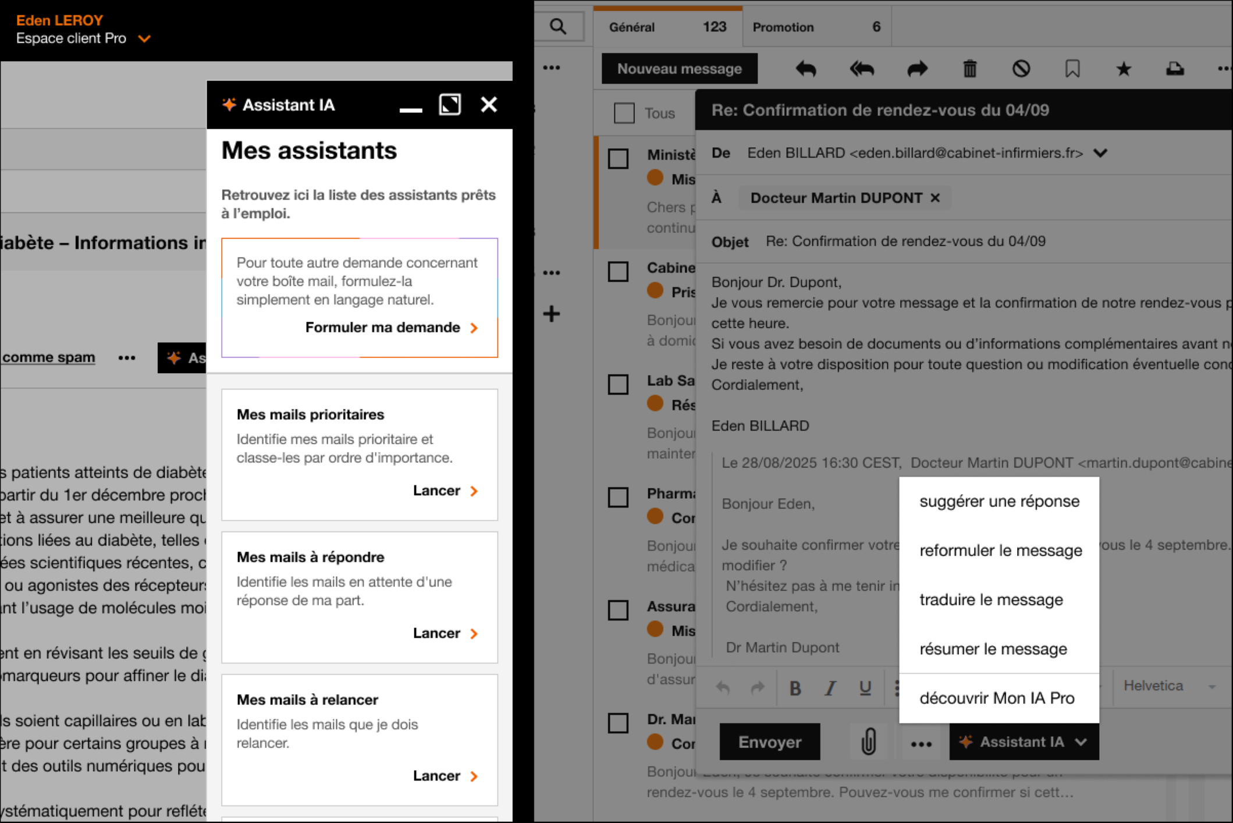Launch the 'Mes mails à répondre' assistant
This screenshot has width=1233, height=823.
click(x=445, y=633)
